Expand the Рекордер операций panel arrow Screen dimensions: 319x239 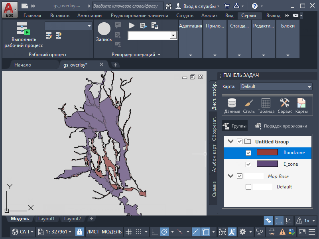pos(159,55)
